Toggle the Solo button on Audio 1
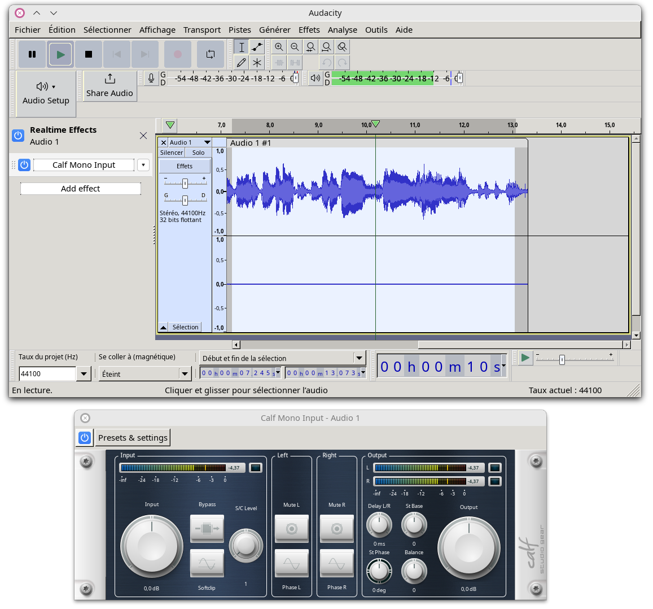653x609 pixels. coord(198,153)
